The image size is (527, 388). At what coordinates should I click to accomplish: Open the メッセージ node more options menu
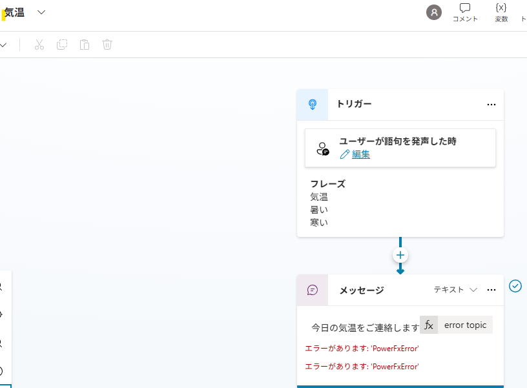point(491,290)
